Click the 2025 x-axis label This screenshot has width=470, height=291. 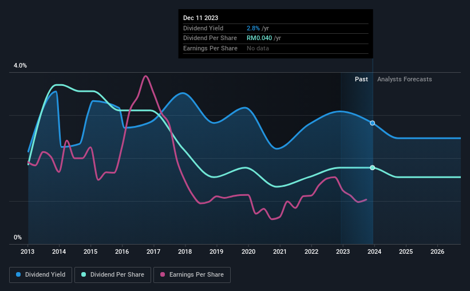point(406,251)
